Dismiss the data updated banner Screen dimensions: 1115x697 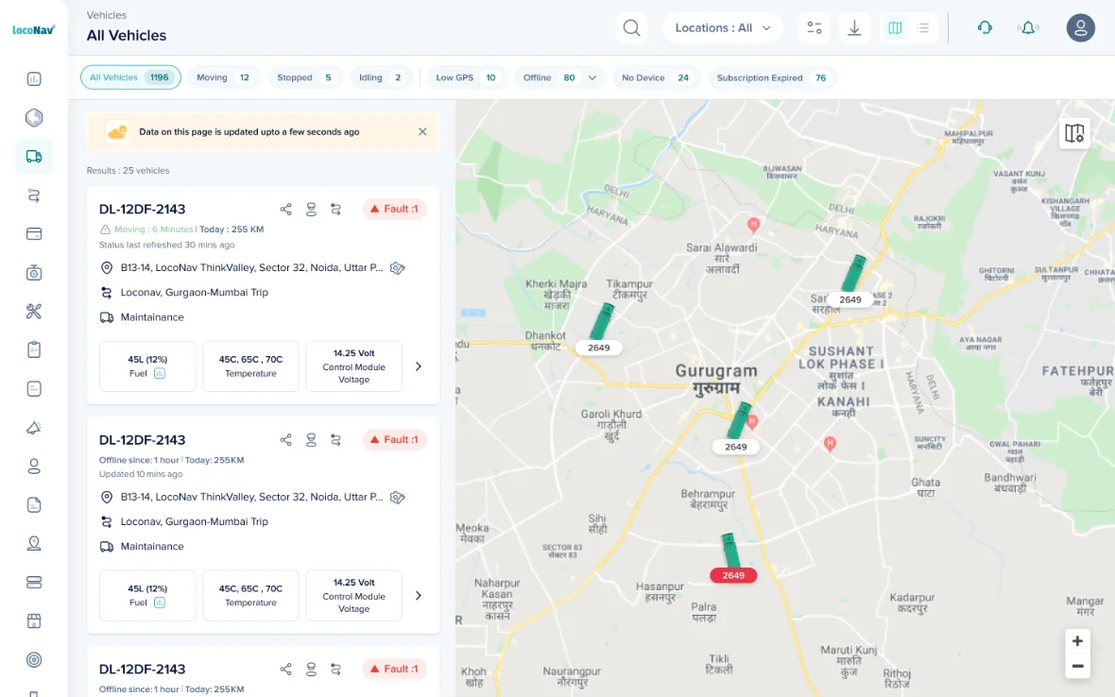(422, 131)
